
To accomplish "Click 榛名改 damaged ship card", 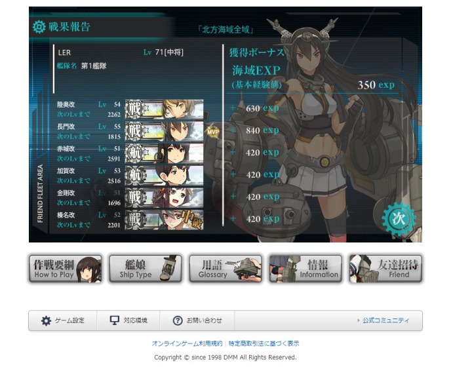I will [x=164, y=220].
